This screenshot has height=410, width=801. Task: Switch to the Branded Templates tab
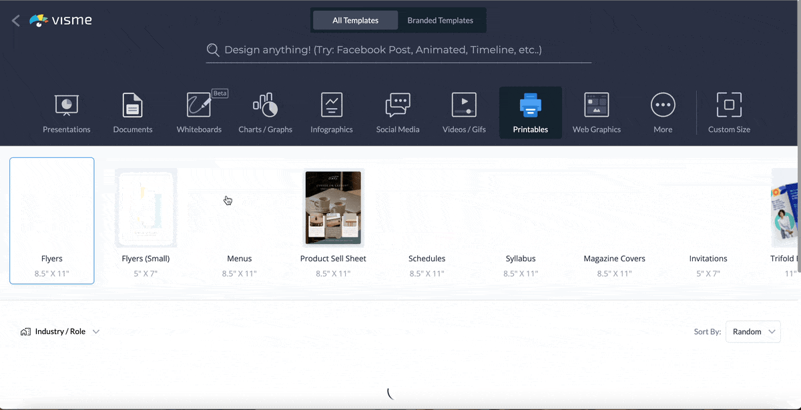coord(440,21)
